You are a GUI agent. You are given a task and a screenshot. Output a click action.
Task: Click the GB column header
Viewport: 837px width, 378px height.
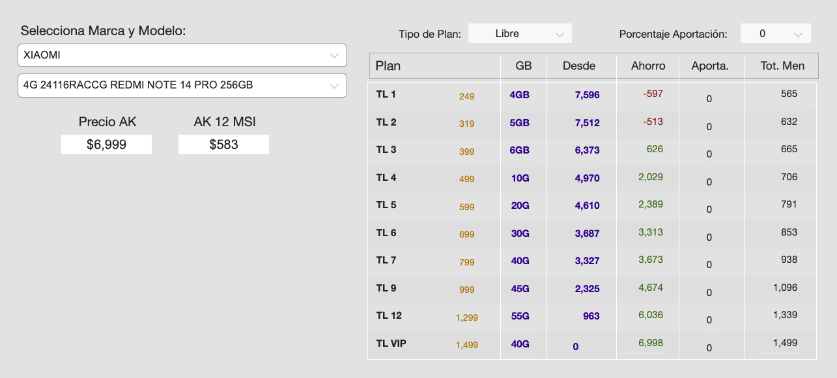coord(523,66)
